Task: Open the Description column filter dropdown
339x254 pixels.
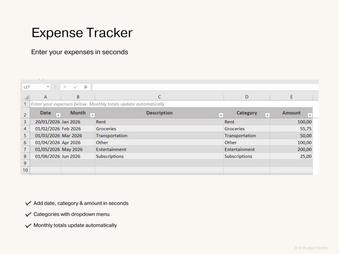Action: coord(221,115)
